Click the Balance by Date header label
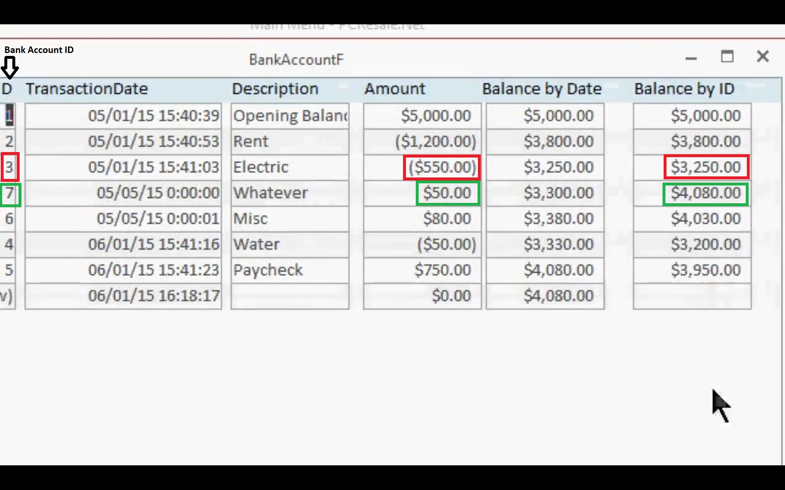The image size is (785, 490). [542, 89]
